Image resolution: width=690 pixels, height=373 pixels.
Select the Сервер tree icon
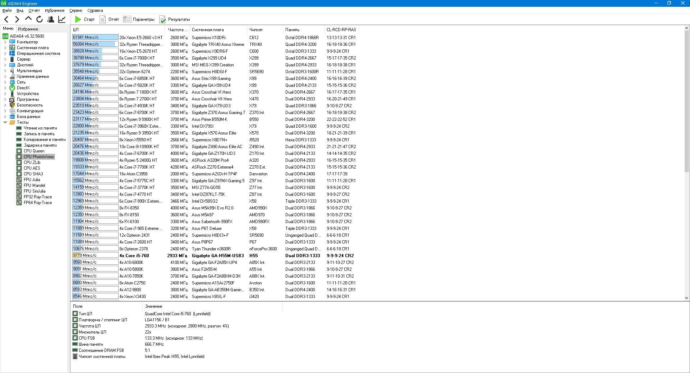click(x=12, y=59)
